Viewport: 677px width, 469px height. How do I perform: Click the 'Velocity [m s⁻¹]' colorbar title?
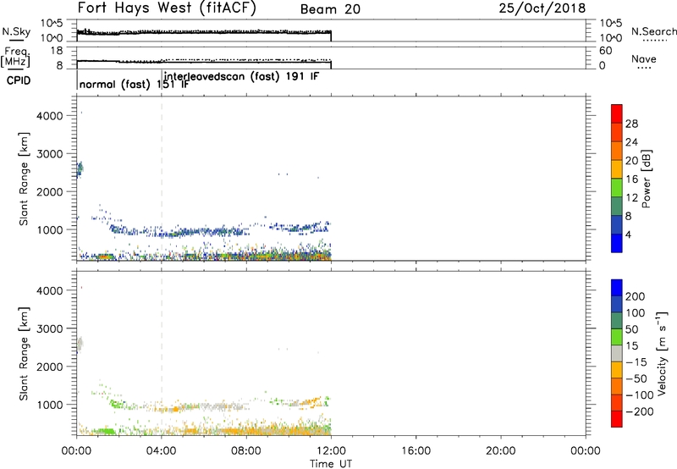coord(662,354)
